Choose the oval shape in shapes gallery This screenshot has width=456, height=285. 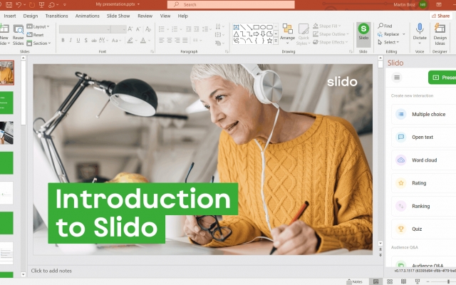pos(263,27)
